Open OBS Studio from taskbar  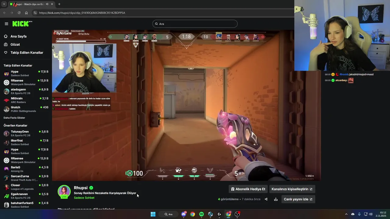237,214
